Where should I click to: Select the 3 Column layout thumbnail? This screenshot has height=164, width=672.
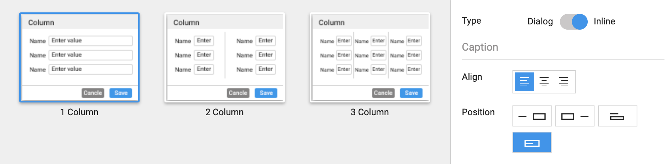point(370,57)
